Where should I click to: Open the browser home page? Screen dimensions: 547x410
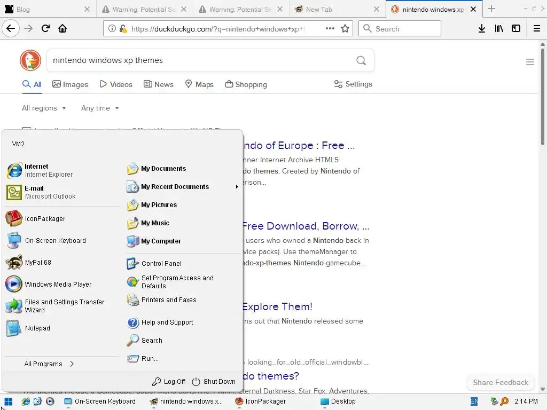click(x=62, y=29)
